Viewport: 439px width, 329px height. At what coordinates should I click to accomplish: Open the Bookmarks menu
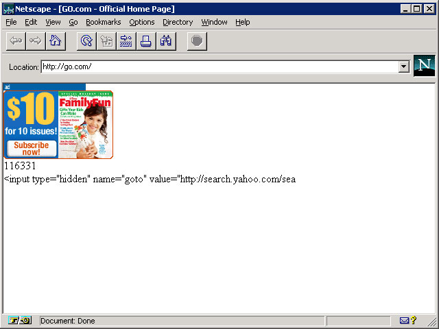pyautogui.click(x=104, y=22)
